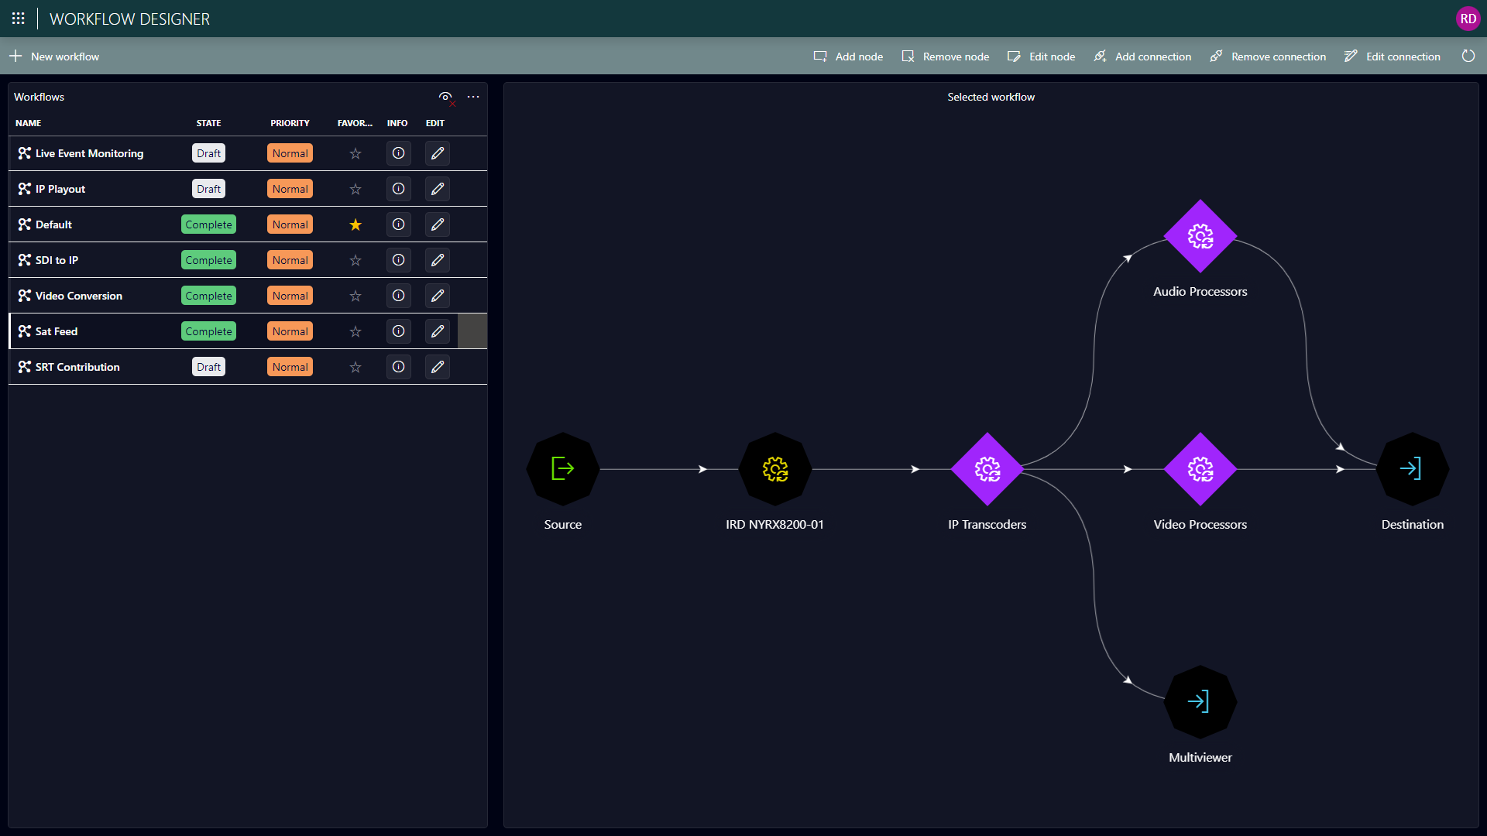This screenshot has height=836, width=1487.
Task: Toggle favorite star for Live Event Monitoring
Action: pos(355,153)
